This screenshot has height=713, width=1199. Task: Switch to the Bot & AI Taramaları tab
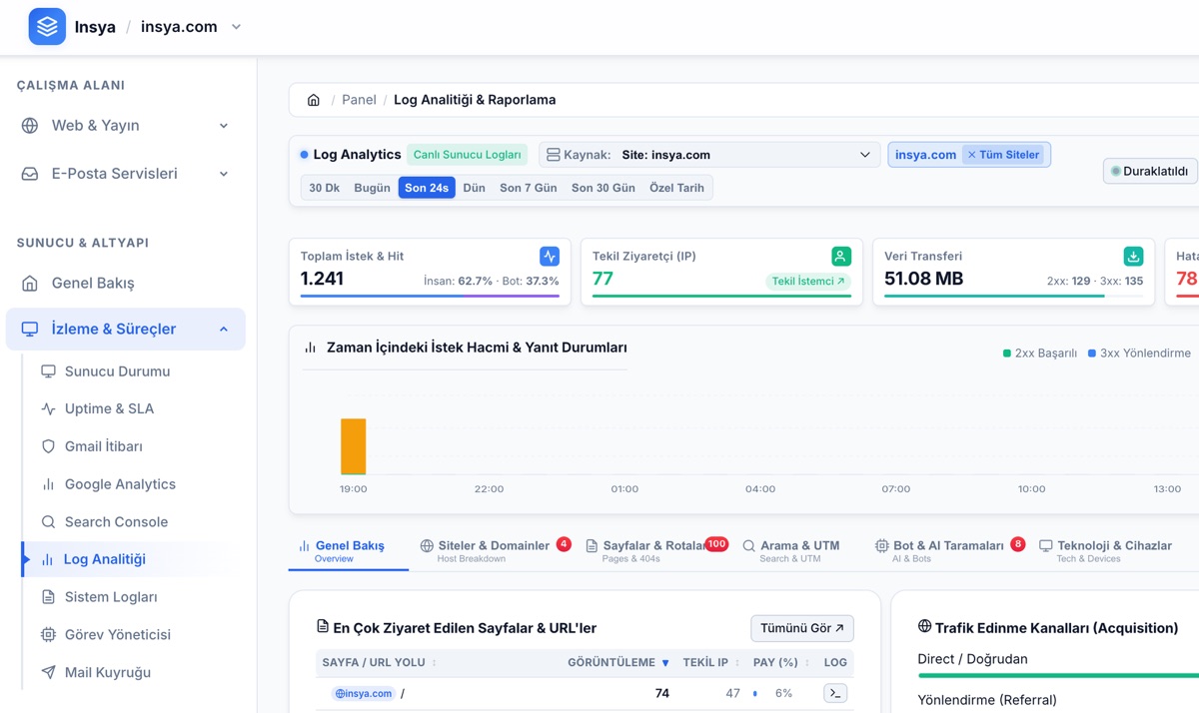pos(948,550)
